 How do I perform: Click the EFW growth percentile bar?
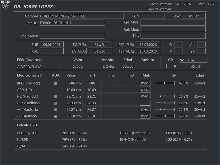[x=176, y=66]
